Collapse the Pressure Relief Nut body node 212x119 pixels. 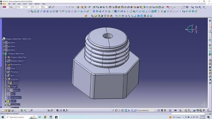[x=3, y=54]
